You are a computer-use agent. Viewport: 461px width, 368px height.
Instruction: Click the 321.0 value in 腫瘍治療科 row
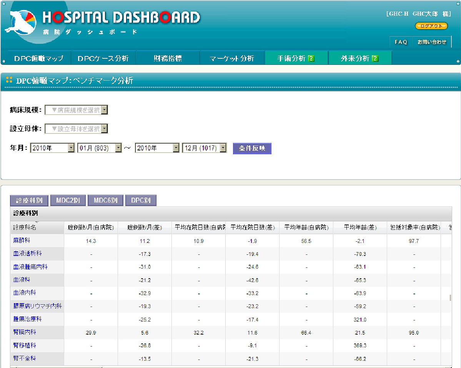360,320
